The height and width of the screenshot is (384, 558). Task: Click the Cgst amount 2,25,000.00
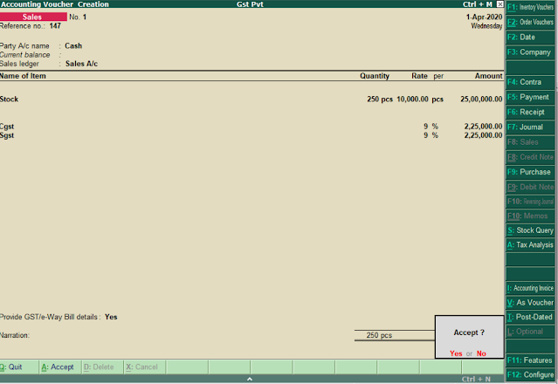pos(483,127)
